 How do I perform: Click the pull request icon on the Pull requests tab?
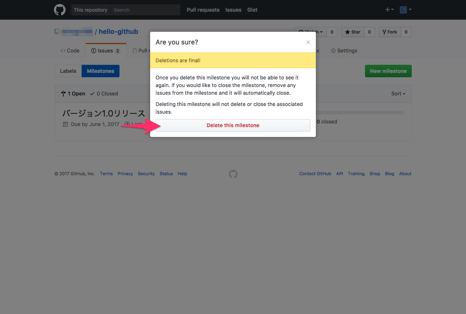pos(134,51)
